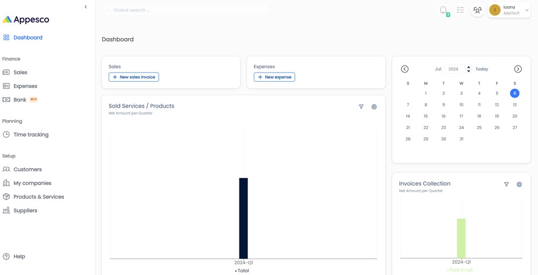Select July 6 highlighted date
Screen dimensions: 538x275
pos(515,94)
